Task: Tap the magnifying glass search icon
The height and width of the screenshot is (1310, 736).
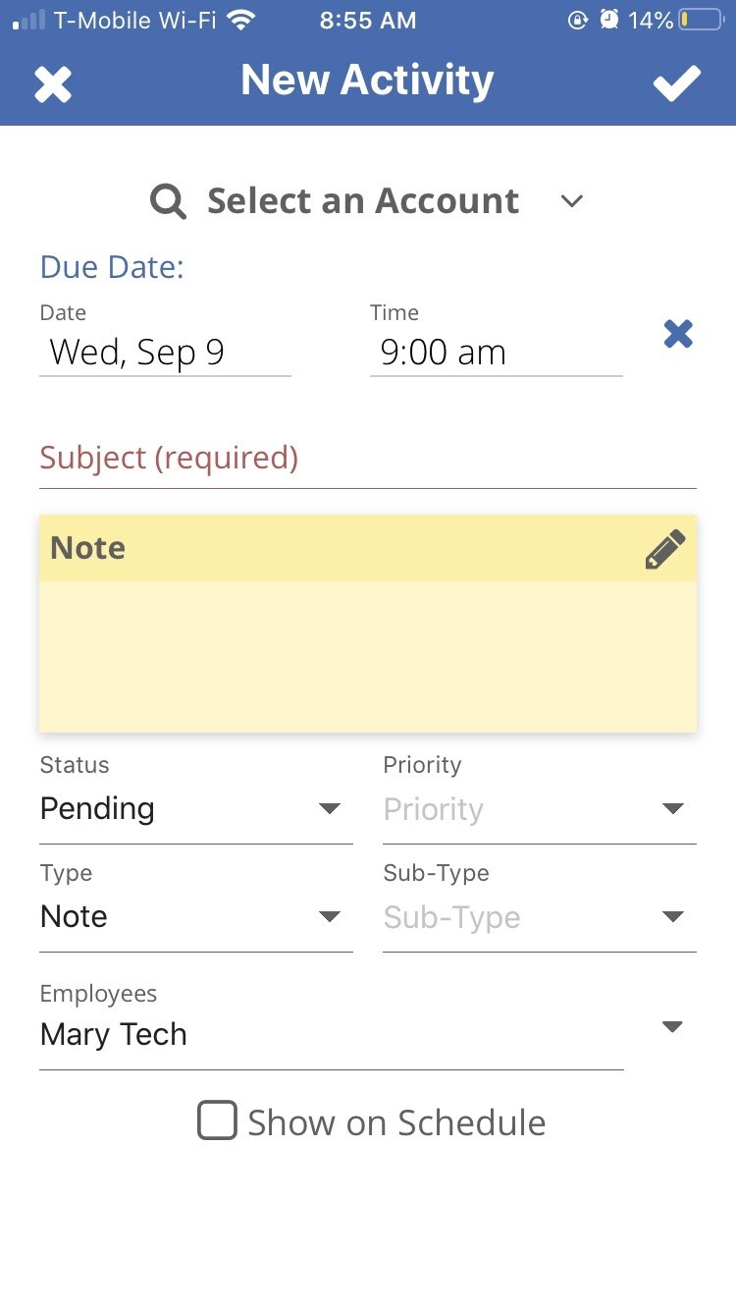Action: click(x=168, y=201)
